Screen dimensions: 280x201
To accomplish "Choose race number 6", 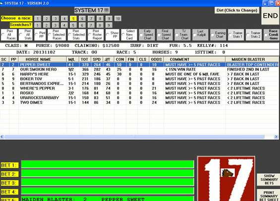I will point(82,18).
